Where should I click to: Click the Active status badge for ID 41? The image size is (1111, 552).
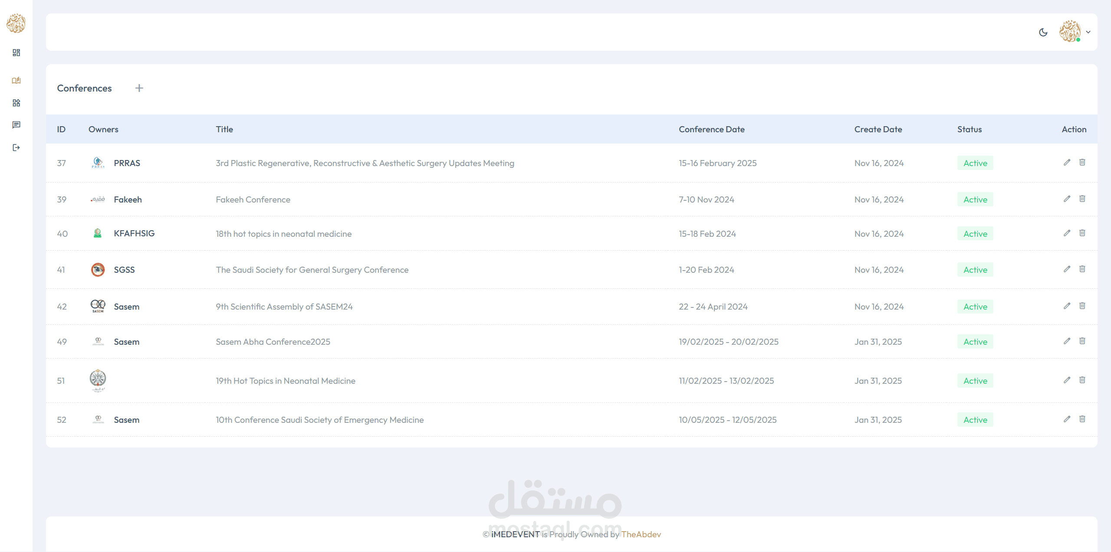pos(975,270)
